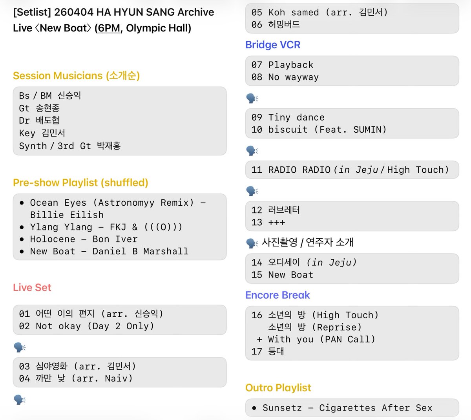Click track 10 biscuit (Feat. SUMIN)

pos(319,129)
